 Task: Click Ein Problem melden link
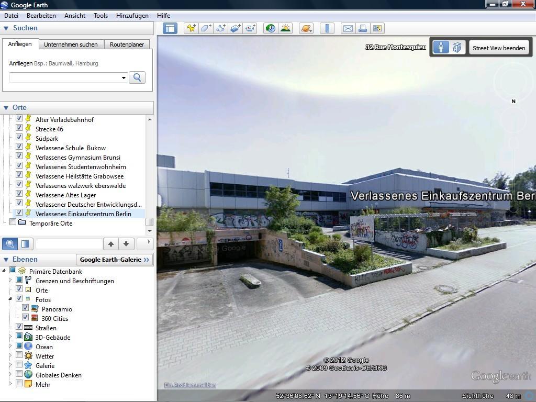point(190,385)
